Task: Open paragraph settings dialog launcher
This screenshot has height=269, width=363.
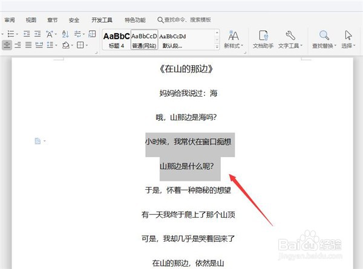Action: click(x=96, y=53)
